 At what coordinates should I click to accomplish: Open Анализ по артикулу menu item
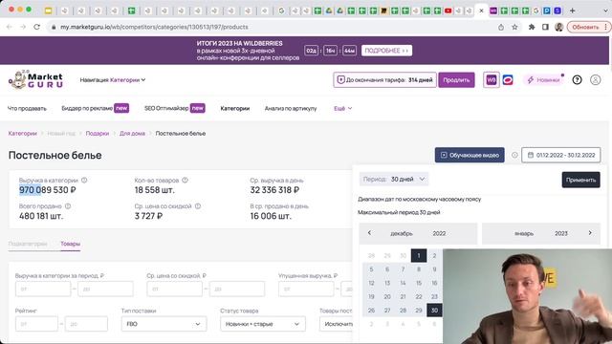point(291,108)
